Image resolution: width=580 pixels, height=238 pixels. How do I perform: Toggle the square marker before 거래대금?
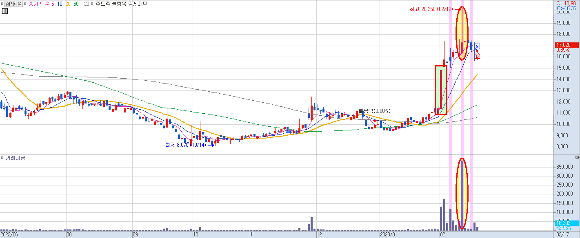click(2, 158)
